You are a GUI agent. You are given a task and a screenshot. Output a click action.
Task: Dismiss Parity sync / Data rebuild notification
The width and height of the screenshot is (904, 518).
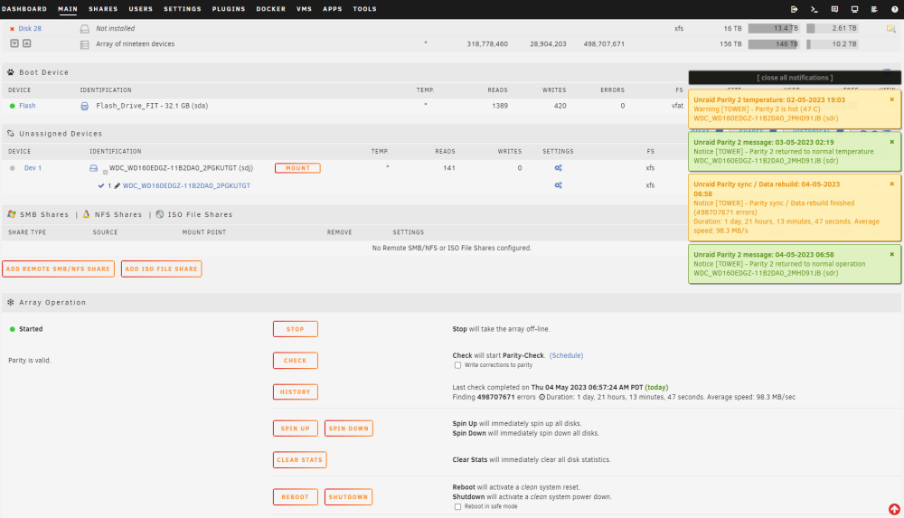pyautogui.click(x=892, y=184)
